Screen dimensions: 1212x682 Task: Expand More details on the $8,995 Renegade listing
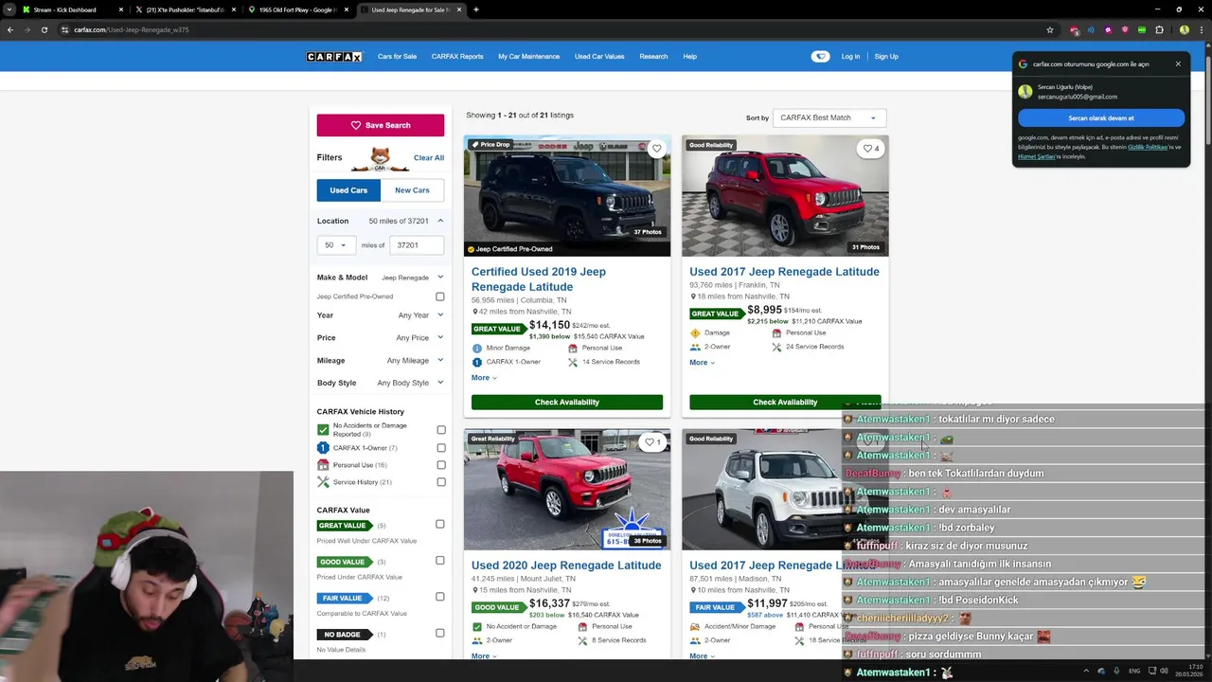point(702,363)
